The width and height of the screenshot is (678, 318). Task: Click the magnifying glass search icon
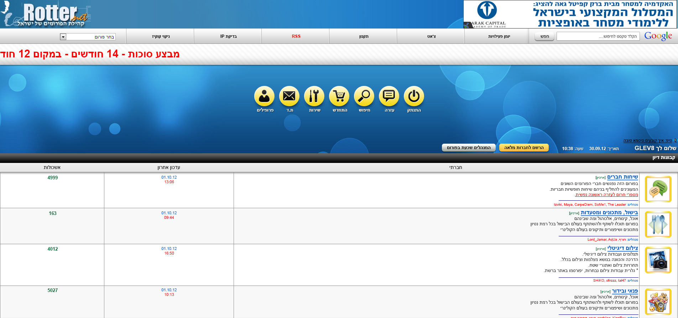click(x=364, y=96)
